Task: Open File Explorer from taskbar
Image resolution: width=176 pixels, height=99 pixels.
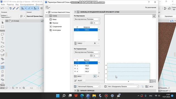Action: 94,96
